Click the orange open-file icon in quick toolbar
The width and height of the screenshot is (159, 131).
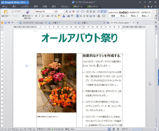(2, 22)
